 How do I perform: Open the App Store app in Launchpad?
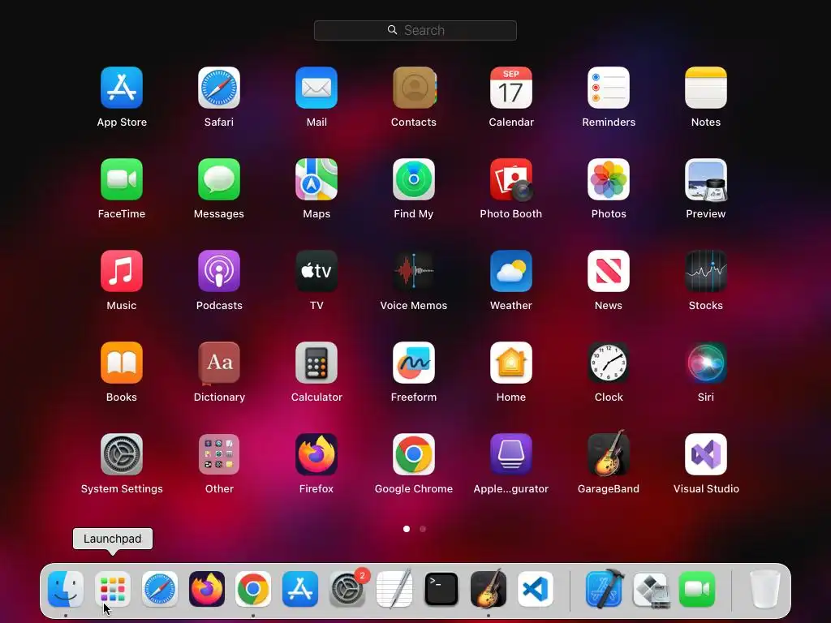pyautogui.click(x=122, y=88)
